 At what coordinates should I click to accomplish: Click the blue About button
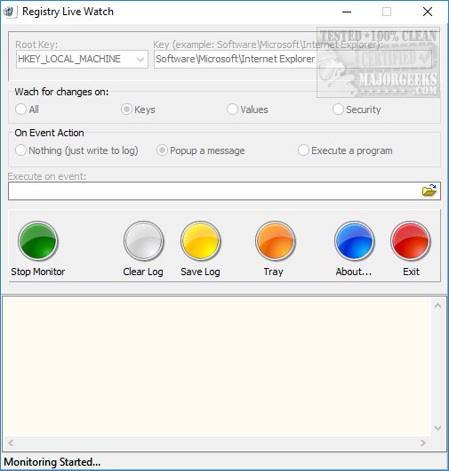coord(354,240)
